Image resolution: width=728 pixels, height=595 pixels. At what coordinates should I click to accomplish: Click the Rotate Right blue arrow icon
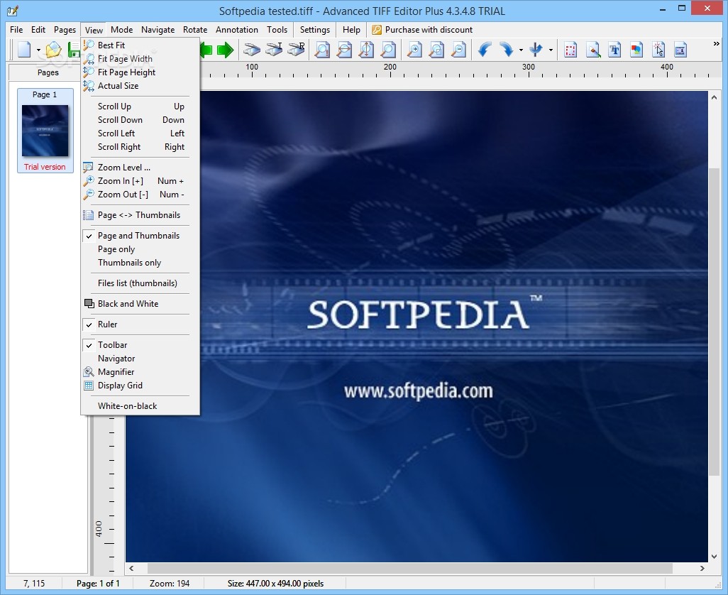507,49
